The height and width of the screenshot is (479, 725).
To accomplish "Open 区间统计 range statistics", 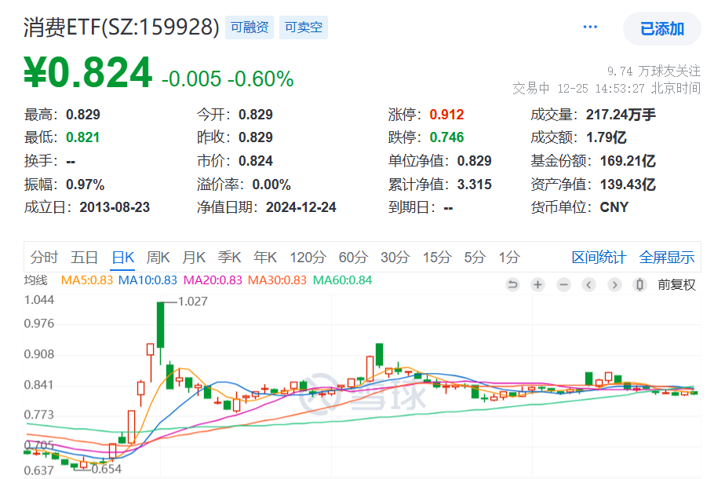I will (x=599, y=257).
